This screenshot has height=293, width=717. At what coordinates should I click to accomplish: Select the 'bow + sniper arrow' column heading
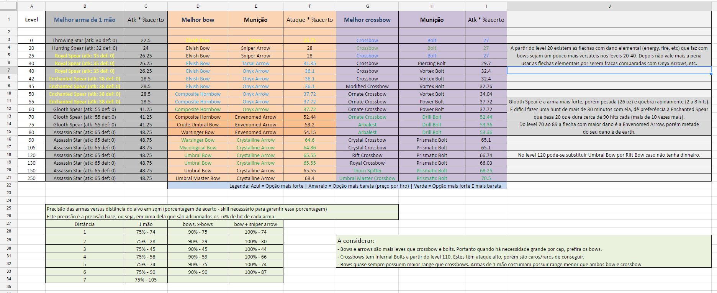click(x=255, y=224)
